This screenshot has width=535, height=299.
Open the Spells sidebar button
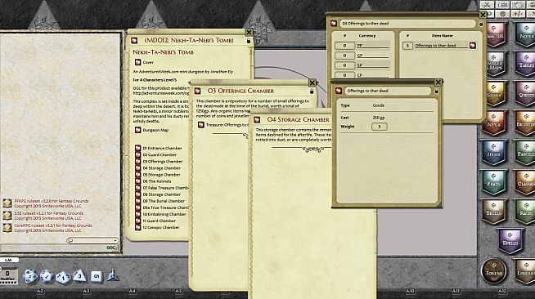[x=510, y=241]
